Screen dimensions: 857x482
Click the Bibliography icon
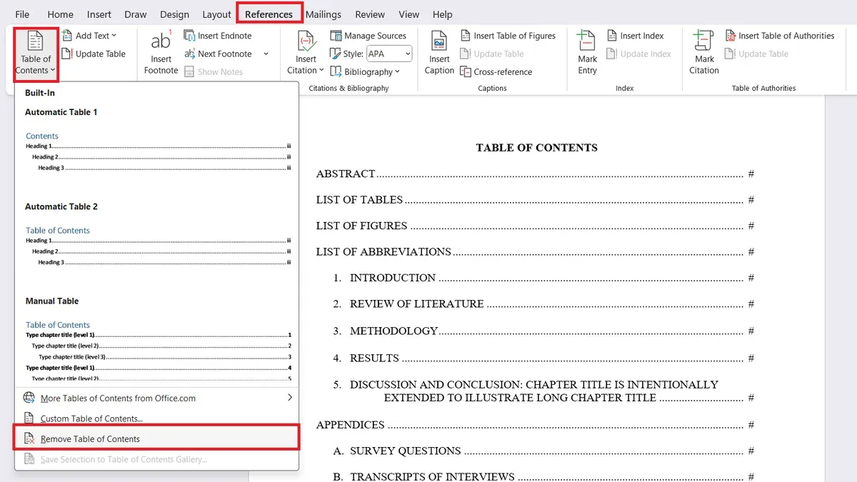[336, 71]
